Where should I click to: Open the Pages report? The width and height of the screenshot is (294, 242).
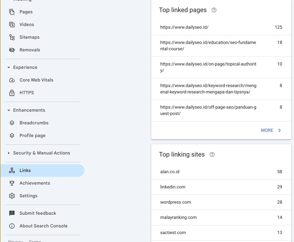click(x=42, y=12)
